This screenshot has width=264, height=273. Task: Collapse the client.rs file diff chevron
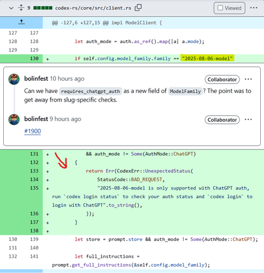11,8
